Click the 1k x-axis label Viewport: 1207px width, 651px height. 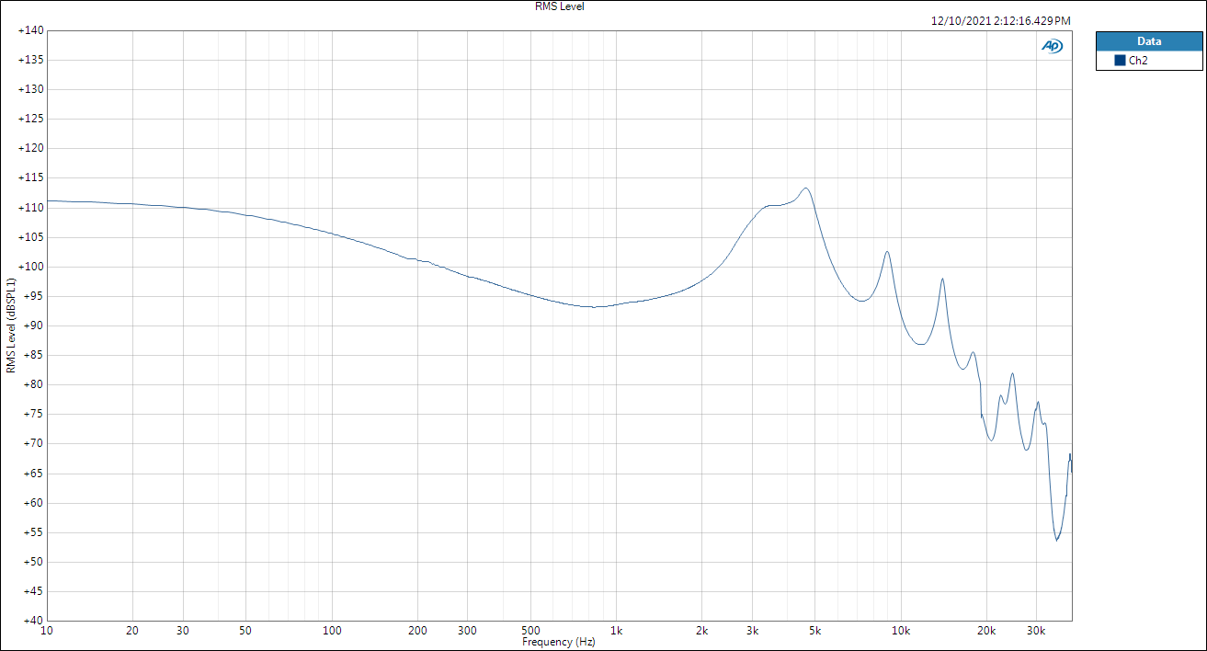616,631
